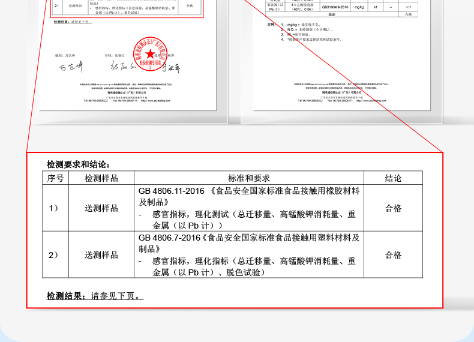This screenshot has height=342, width=474.
Task: Click the red round inspection seal stamp
Action: 150,54
